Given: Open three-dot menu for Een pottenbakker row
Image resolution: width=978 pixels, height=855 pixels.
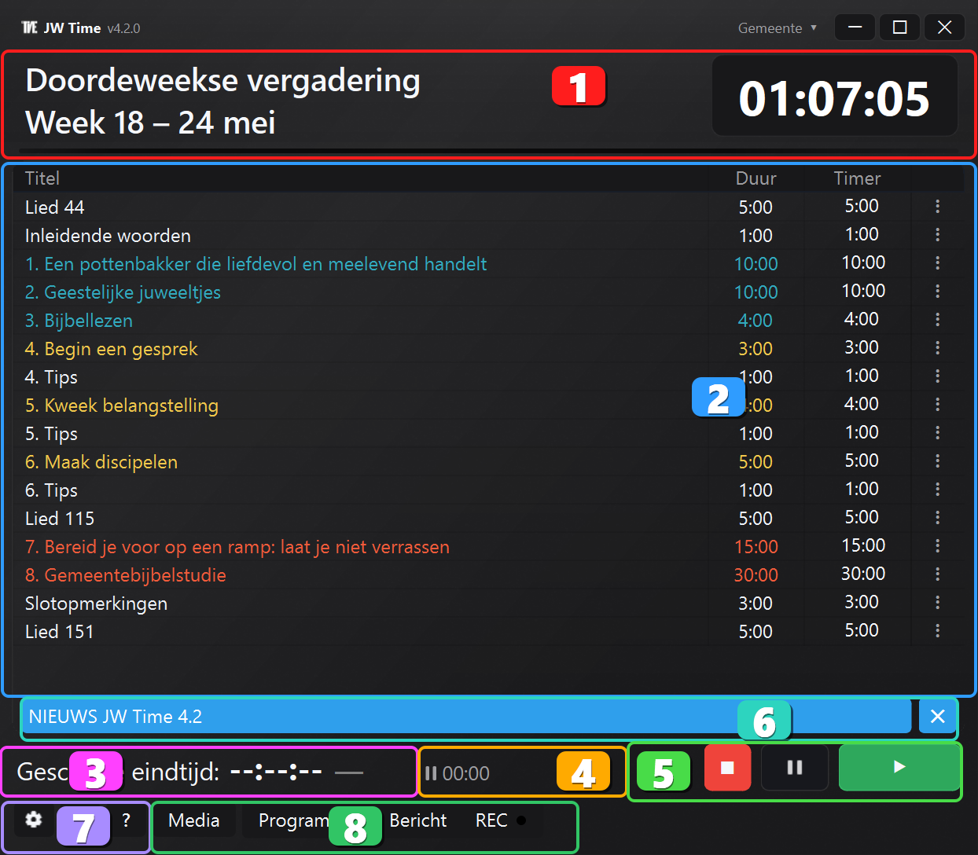Looking at the screenshot, I should pyautogui.click(x=937, y=263).
